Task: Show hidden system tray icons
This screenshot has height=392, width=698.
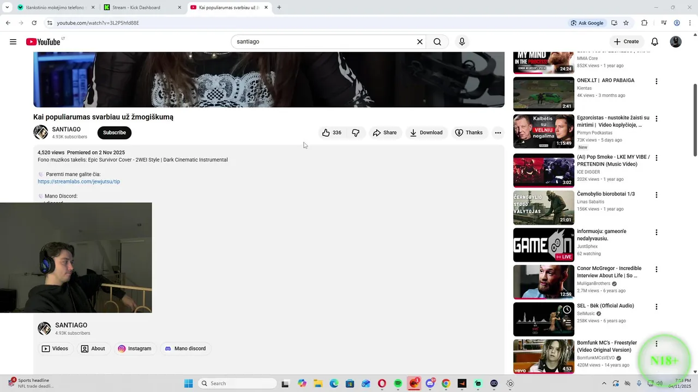Action: 604,383
